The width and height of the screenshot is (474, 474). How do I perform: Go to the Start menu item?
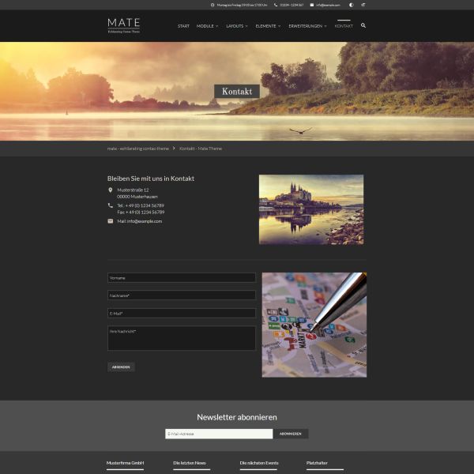(x=183, y=26)
